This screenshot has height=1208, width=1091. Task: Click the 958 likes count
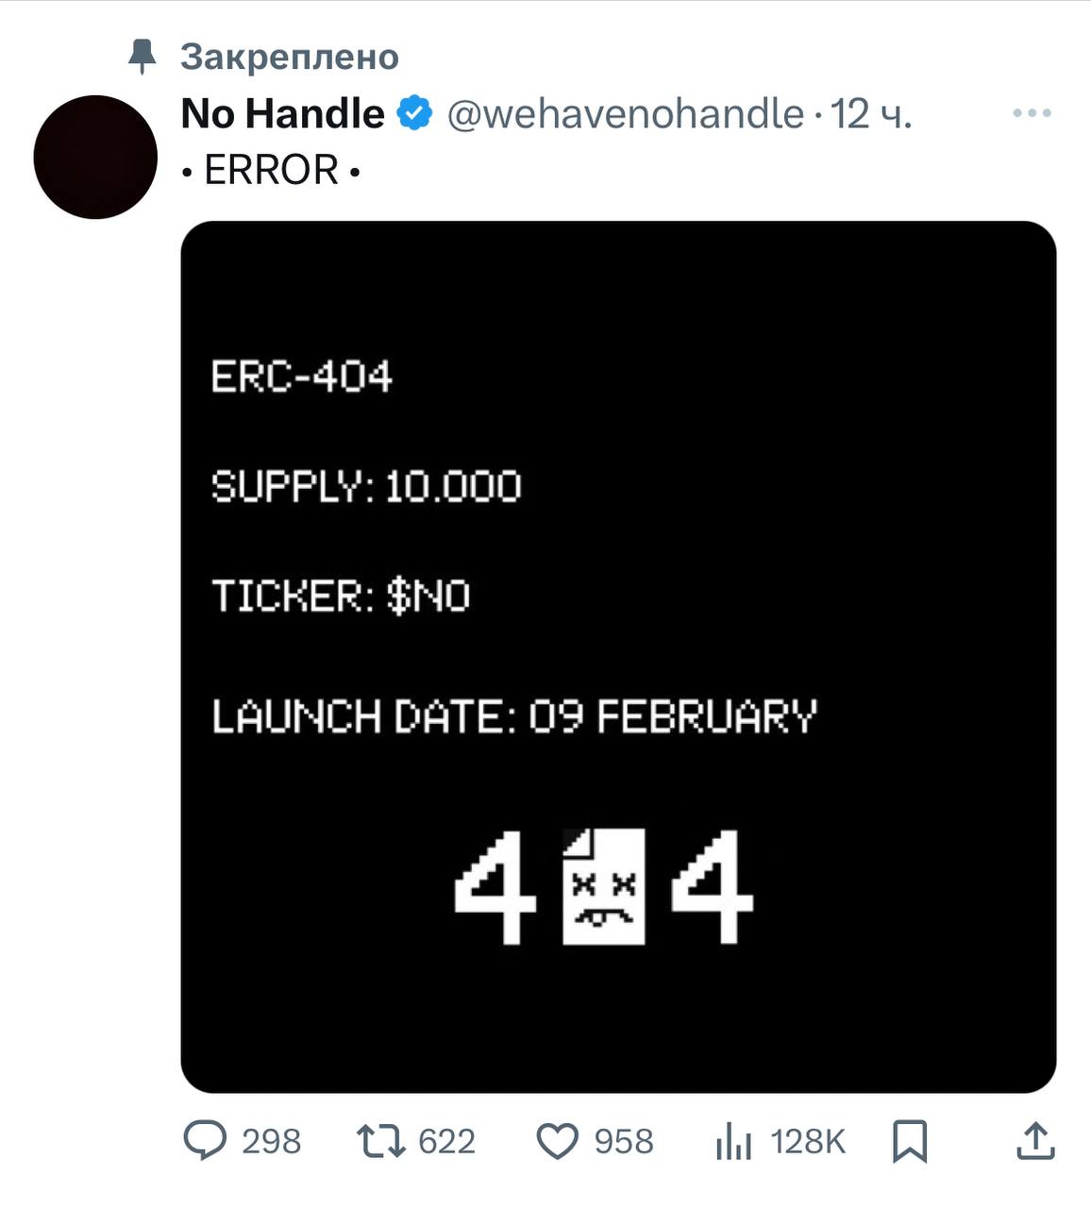(x=623, y=1141)
